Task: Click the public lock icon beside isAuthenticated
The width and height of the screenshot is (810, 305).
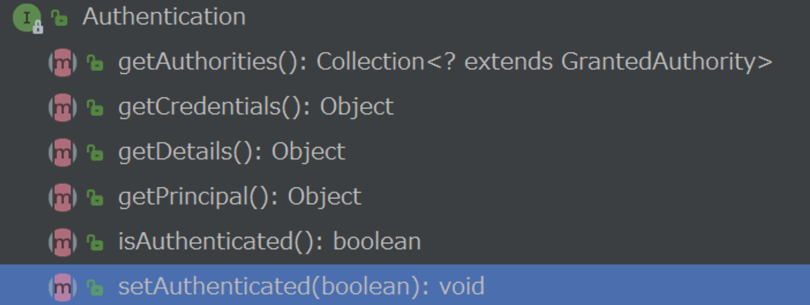Action: click(94, 242)
